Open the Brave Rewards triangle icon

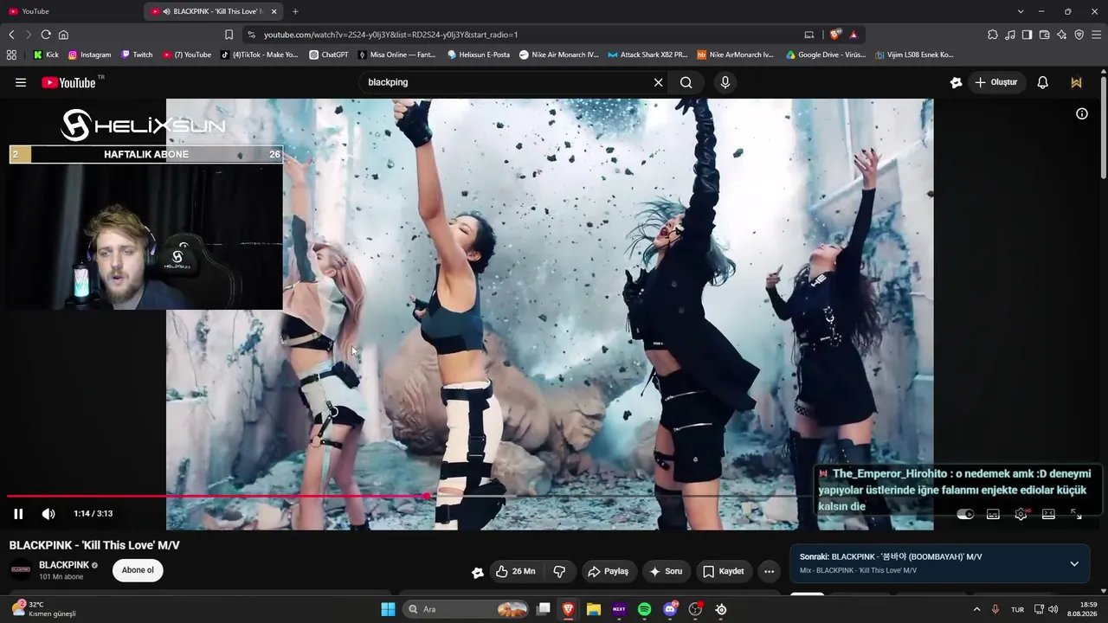point(854,35)
